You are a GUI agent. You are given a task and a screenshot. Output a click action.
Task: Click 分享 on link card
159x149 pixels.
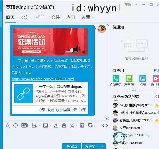pos(42,110)
